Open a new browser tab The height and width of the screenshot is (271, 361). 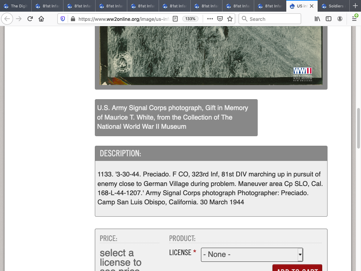[x=355, y=6]
